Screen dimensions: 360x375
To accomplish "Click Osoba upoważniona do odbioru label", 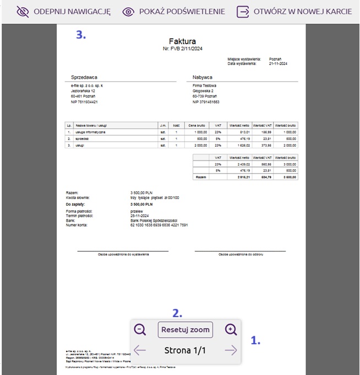I will pyautogui.click(x=241, y=254).
